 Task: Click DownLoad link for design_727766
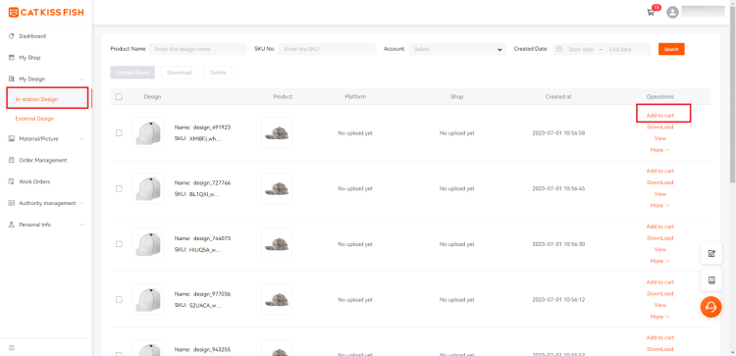pyautogui.click(x=660, y=182)
